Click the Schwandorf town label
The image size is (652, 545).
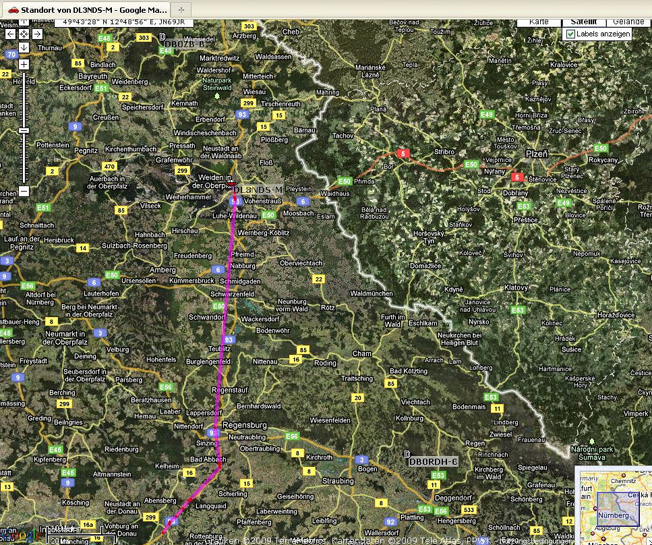click(207, 317)
